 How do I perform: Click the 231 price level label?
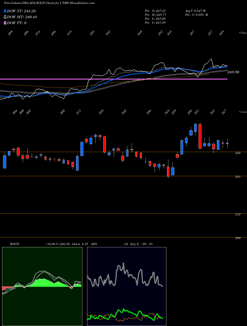pos(238,177)
